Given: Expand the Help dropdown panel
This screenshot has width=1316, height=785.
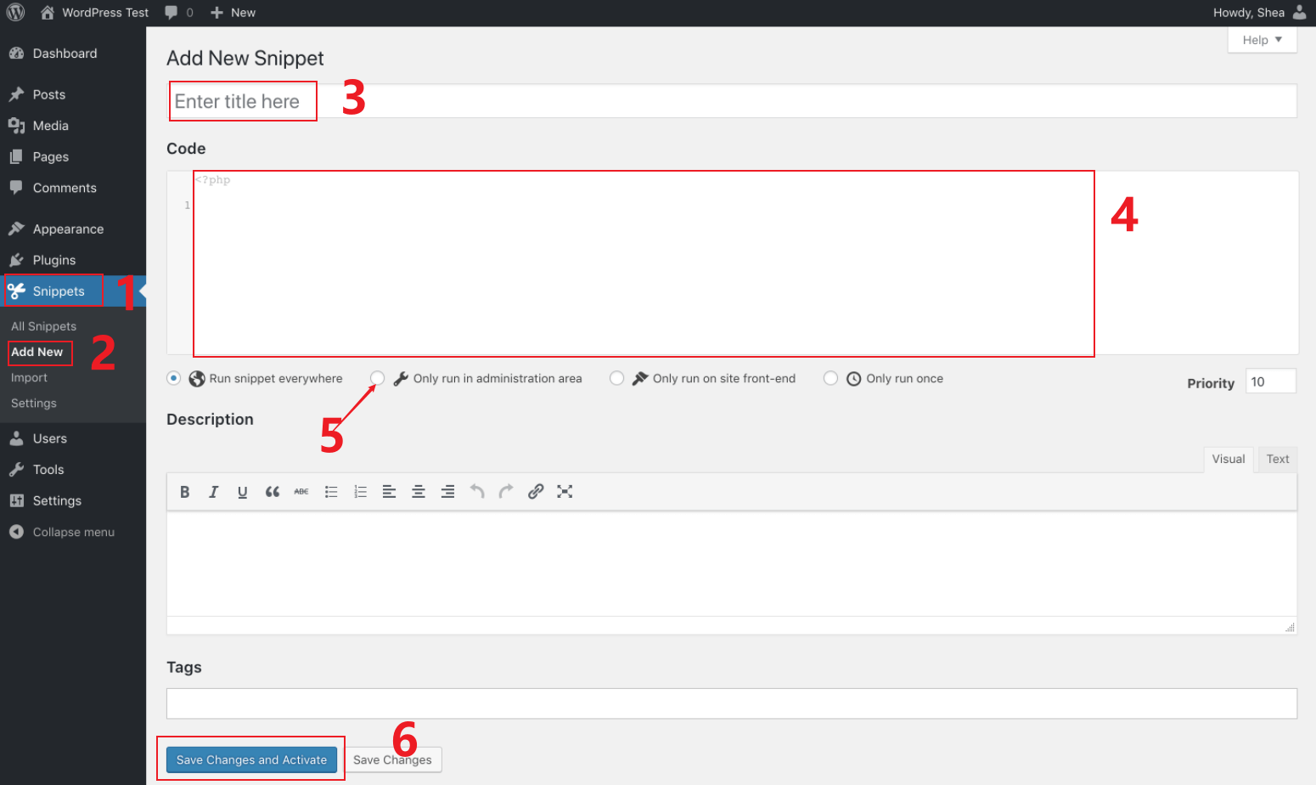Looking at the screenshot, I should tap(1262, 40).
